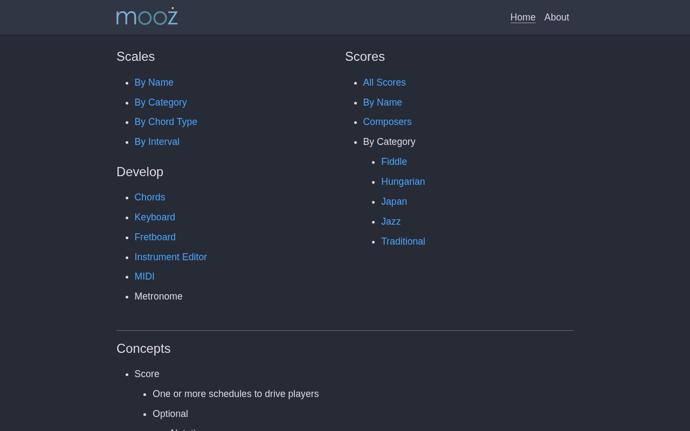The height and width of the screenshot is (431, 690).
Task: Open the Home nav item
Action: 523,17
